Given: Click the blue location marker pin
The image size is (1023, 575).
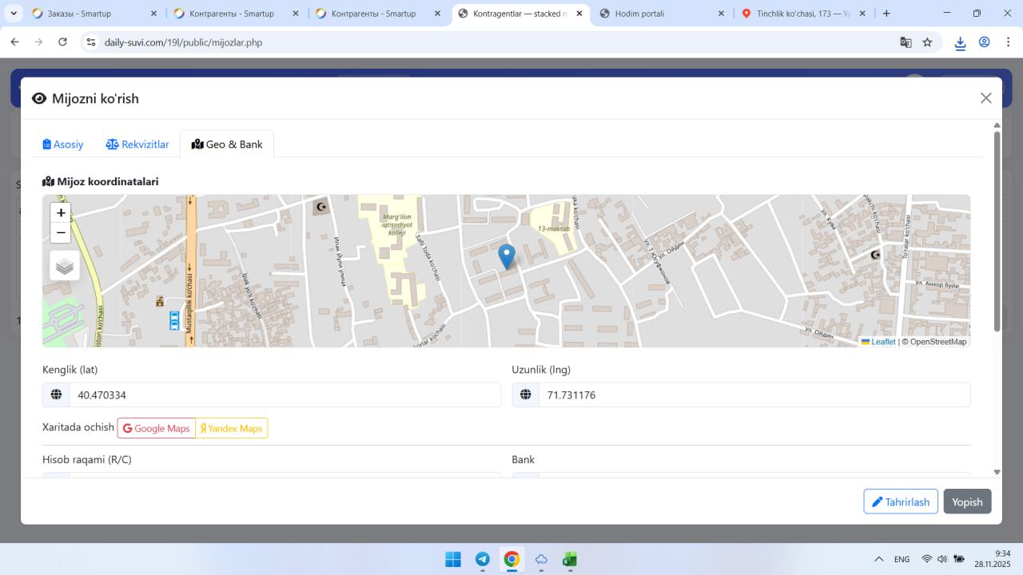Looking at the screenshot, I should coord(506,256).
